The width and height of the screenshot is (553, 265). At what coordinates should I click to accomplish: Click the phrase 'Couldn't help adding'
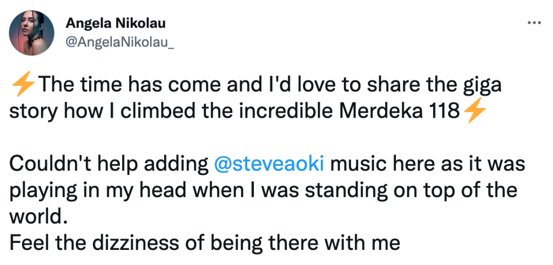[109, 164]
